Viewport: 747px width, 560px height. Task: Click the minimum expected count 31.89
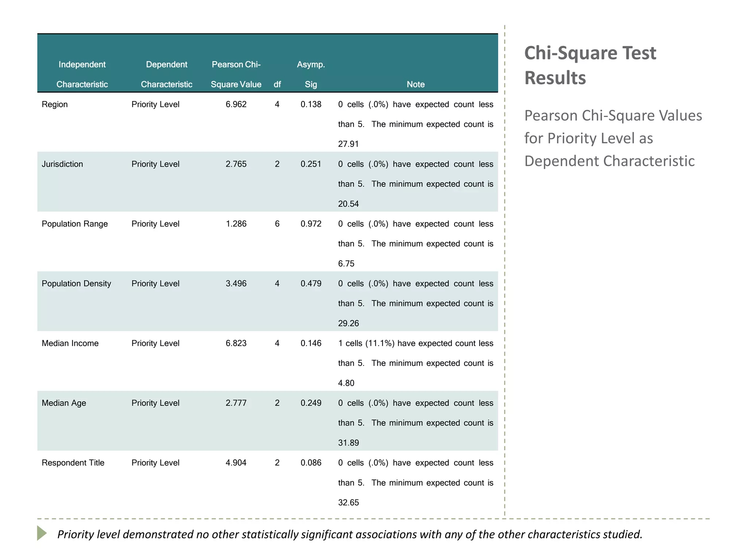348,443
